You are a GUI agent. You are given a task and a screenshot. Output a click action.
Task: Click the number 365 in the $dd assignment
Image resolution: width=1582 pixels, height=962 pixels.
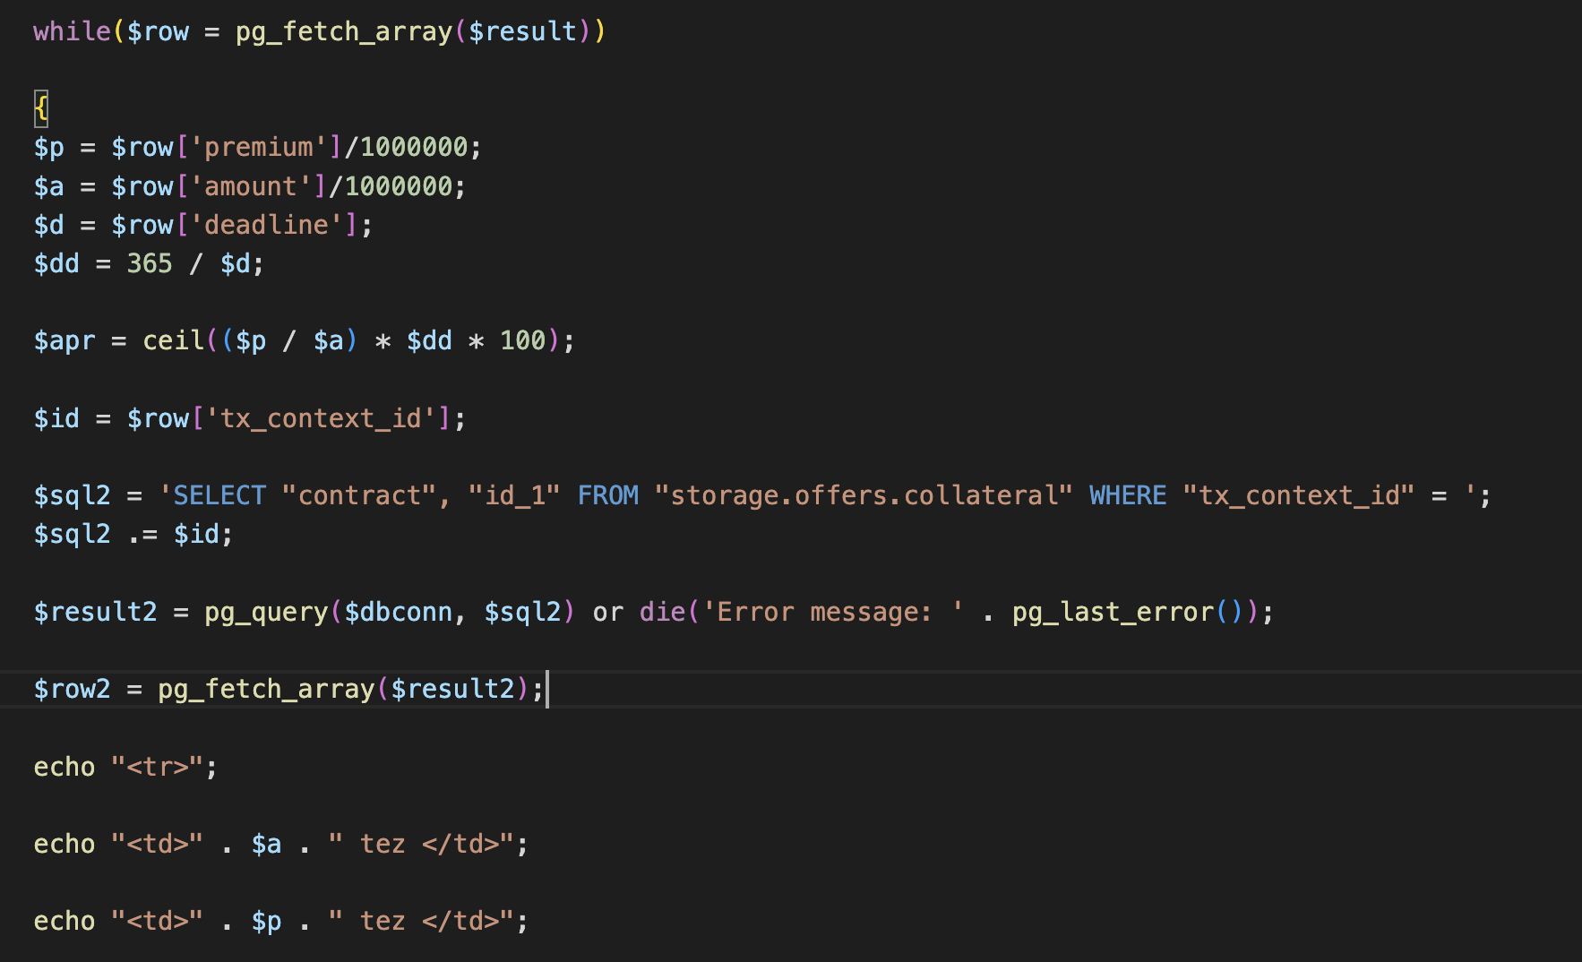click(150, 263)
